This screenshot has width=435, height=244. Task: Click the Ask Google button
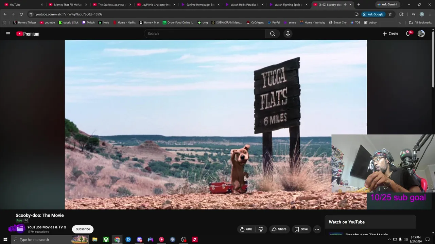[x=373, y=14]
